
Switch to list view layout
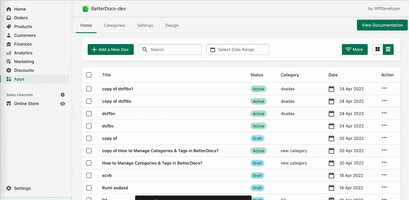tap(388, 49)
